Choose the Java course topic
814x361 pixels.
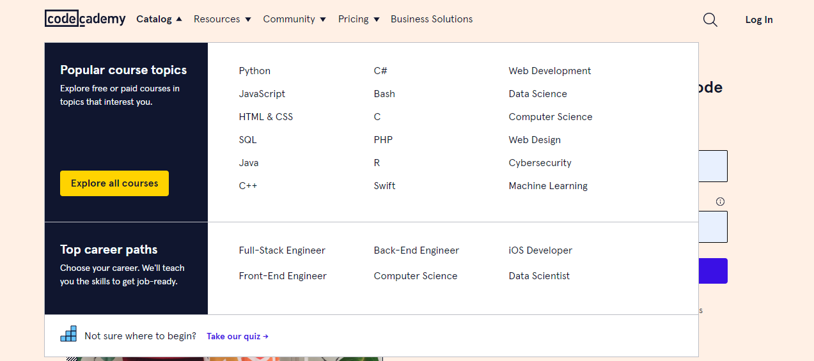coord(249,163)
